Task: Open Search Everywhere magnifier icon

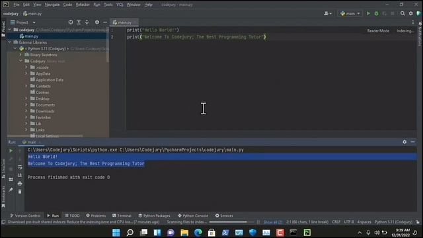Action: (x=403, y=13)
